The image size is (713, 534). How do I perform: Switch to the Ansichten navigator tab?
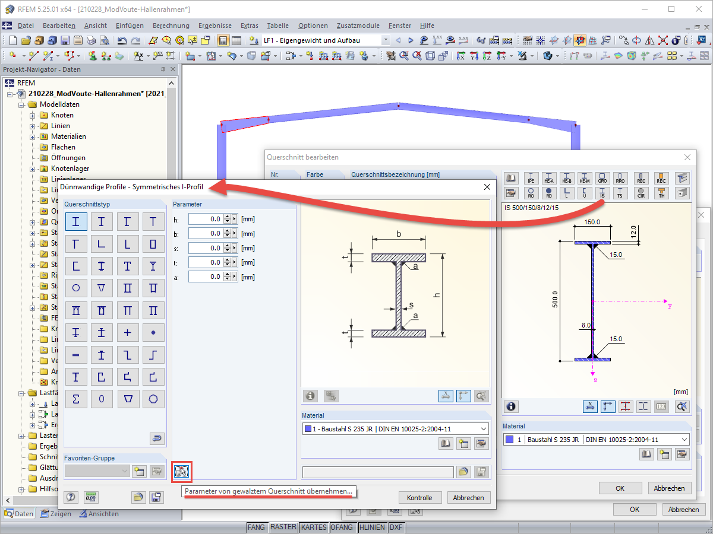pyautogui.click(x=99, y=514)
